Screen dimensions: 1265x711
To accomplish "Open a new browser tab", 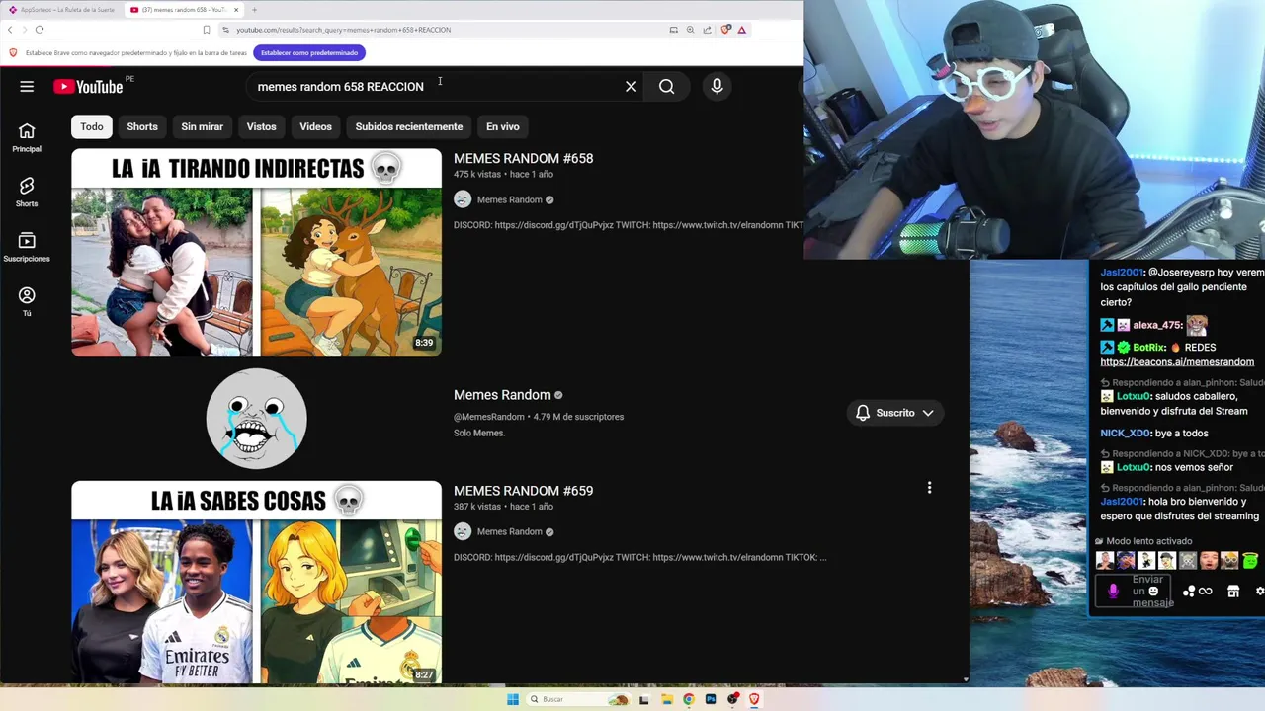I will (254, 10).
